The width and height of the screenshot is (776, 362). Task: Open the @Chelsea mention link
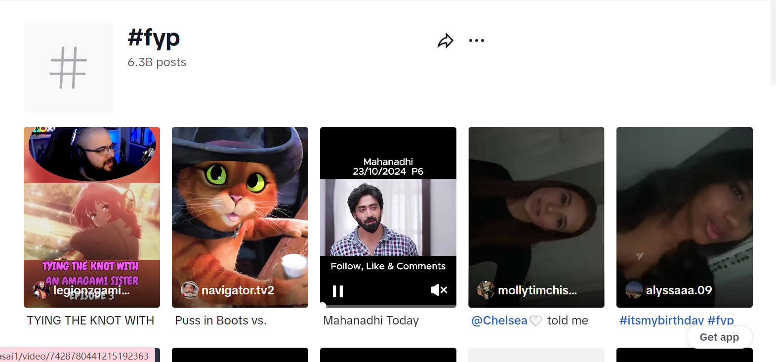pyautogui.click(x=499, y=321)
